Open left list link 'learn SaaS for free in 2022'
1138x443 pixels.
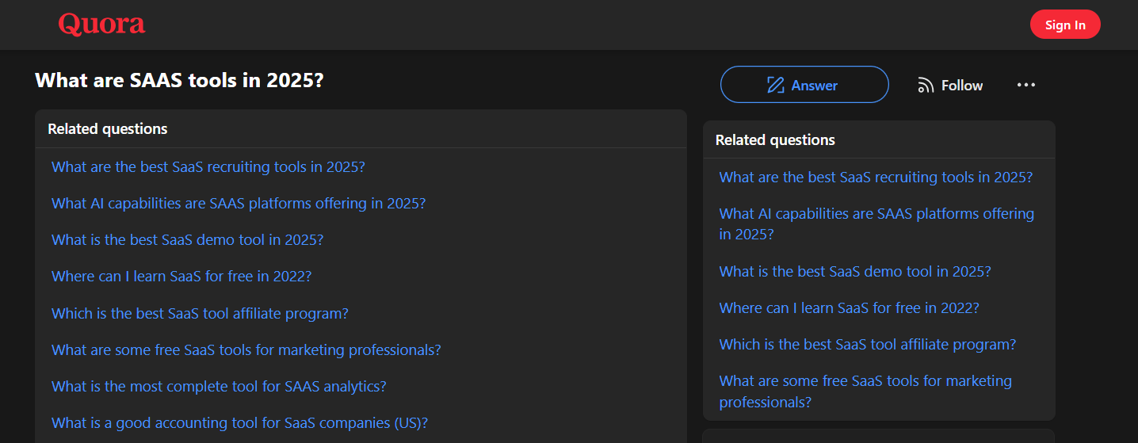181,276
